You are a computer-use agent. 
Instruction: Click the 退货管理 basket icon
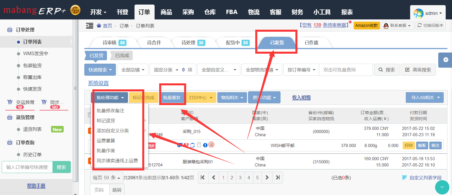click(x=10, y=117)
